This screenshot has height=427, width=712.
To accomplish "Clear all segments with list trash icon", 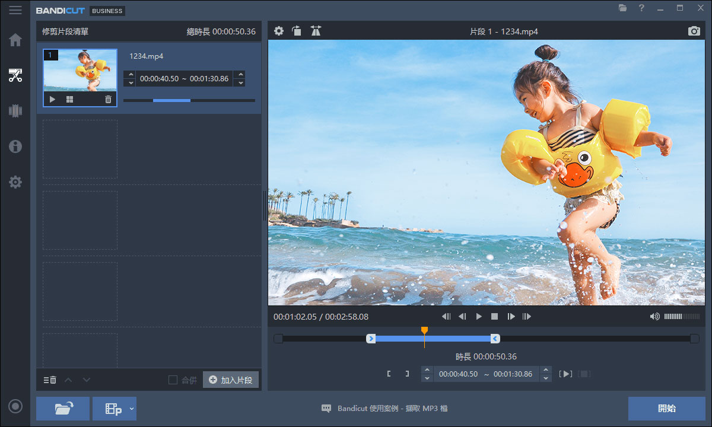I will click(50, 380).
